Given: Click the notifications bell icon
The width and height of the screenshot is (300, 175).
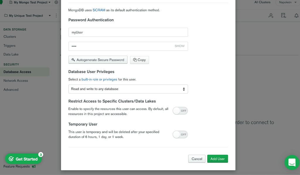Looking at the screenshot, I should point(296,15).
